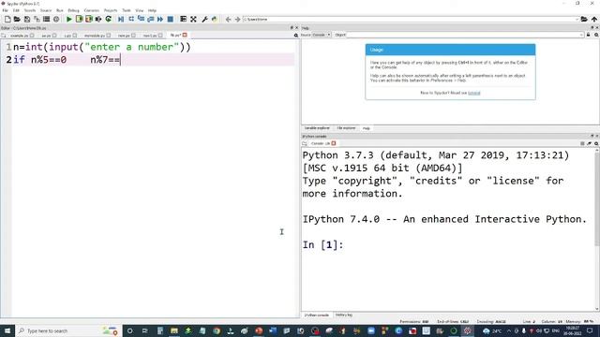Continue debugging with double-arrow icon
The width and height of the screenshot is (600, 337).
pyautogui.click(x=160, y=19)
